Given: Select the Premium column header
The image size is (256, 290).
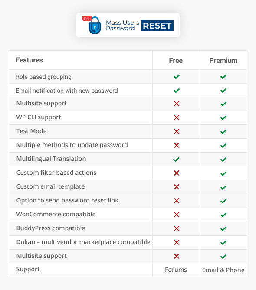Looking at the screenshot, I should click(x=223, y=61).
